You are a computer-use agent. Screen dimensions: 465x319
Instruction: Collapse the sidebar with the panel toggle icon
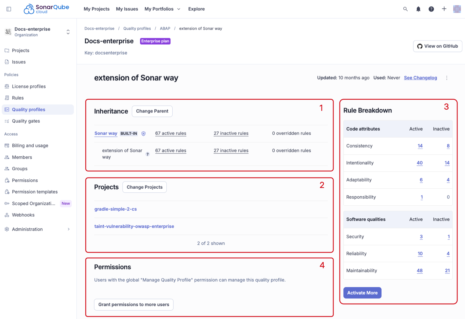[x=9, y=9]
